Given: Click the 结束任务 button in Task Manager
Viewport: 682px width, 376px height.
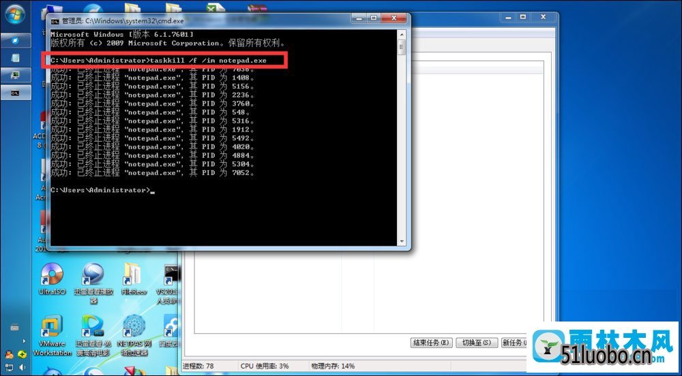Looking at the screenshot, I should pos(432,342).
